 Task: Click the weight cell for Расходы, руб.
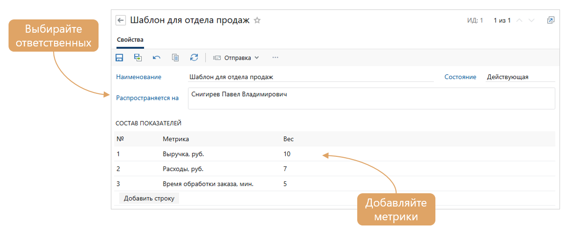click(285, 169)
